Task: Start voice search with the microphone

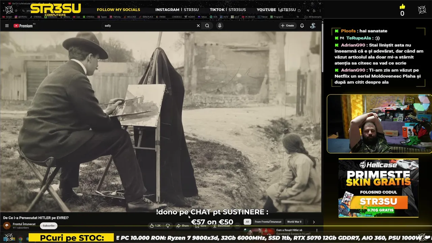Action: [x=220, y=26]
